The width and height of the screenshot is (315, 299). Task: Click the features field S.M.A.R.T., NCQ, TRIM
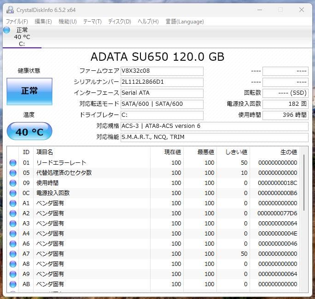point(214,138)
